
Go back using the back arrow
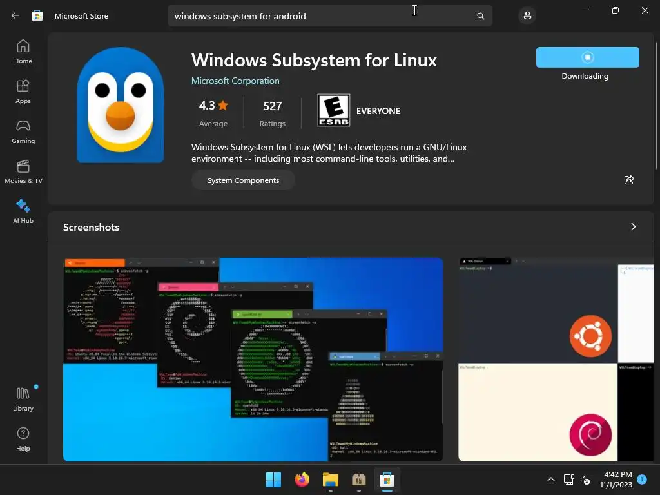click(x=15, y=16)
